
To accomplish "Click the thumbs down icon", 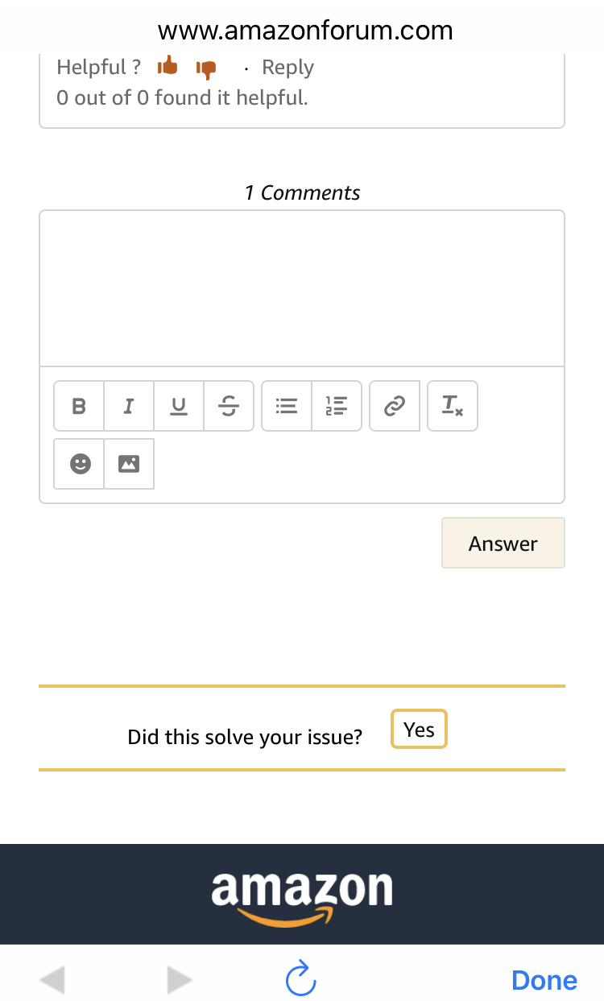I will pos(207,69).
